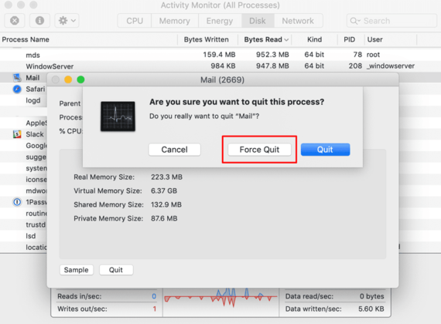The width and height of the screenshot is (441, 324).
Task: Click the Force Quit button
Action: 259,150
